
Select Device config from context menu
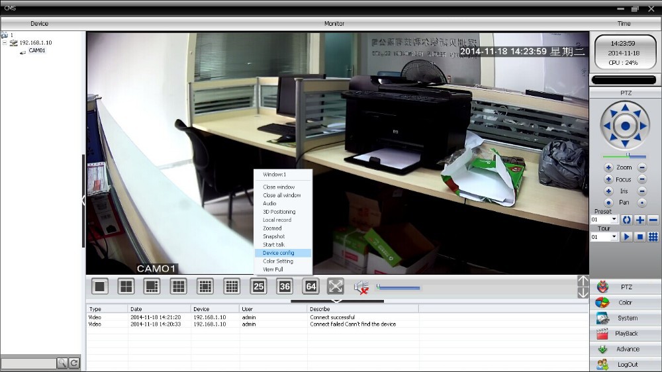tap(278, 253)
